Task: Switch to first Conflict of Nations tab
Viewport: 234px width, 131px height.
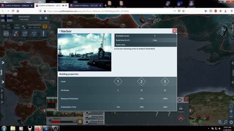Action: tap(17, 5)
